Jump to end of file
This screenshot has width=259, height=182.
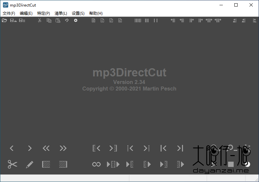coord(180,148)
